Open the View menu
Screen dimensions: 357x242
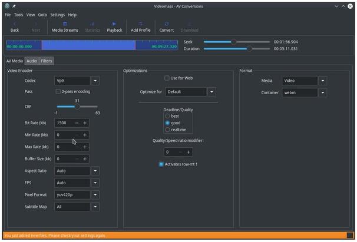point(31,15)
